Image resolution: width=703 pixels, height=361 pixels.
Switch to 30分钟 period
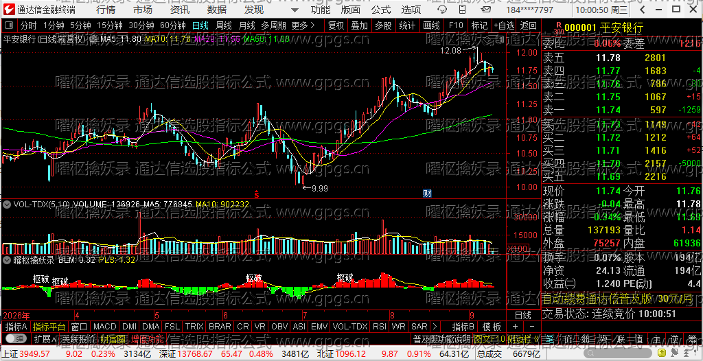click(x=141, y=25)
